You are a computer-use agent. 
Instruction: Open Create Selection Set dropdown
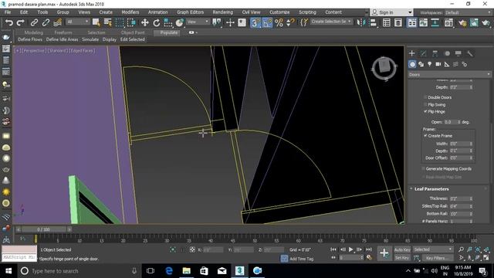click(331, 22)
